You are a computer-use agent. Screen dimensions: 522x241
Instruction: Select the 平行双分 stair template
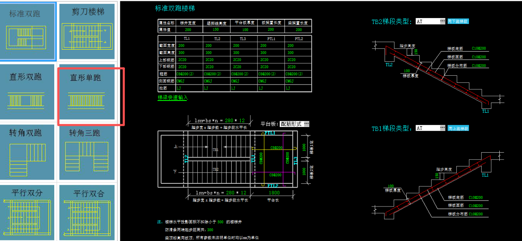(28, 212)
